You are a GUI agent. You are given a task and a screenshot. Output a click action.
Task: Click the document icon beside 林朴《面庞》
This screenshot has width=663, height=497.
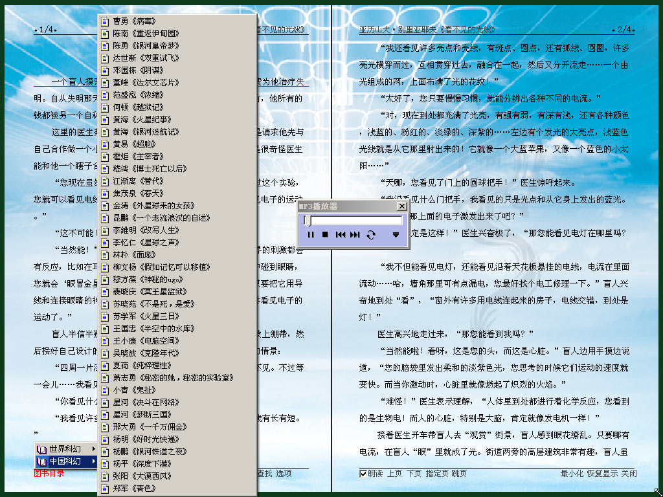105,254
